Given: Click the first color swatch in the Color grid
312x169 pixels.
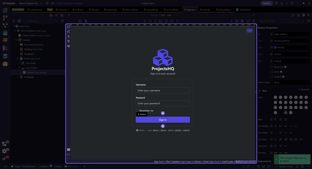Looking at the screenshot, I should point(275,97).
